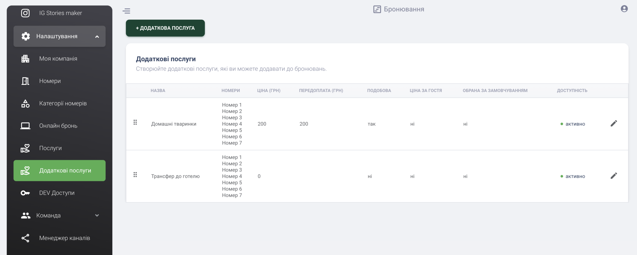This screenshot has height=255, width=637.
Task: Click the building icon for Моя компанія
Action: [25, 59]
